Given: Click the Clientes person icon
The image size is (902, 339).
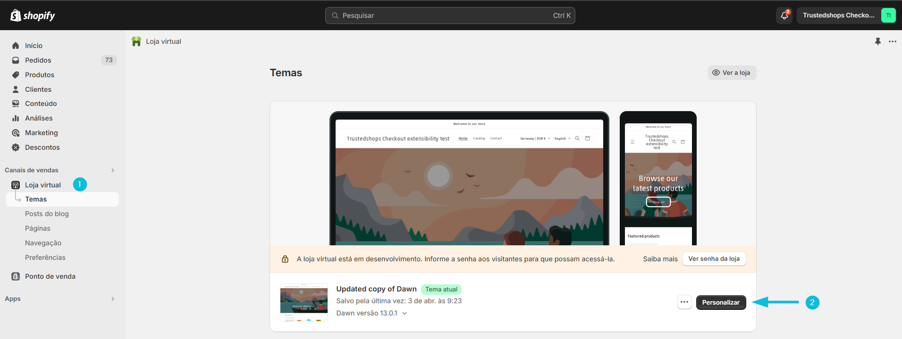Looking at the screenshot, I should (16, 89).
